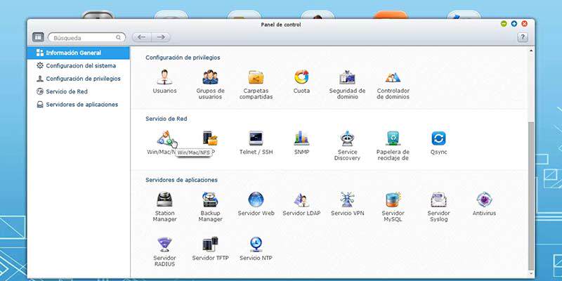
Task: Open Seguridad de dominio
Action: click(347, 77)
